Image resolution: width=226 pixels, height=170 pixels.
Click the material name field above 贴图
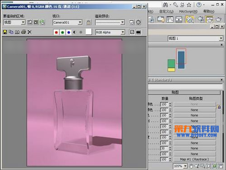[x=185, y=86]
